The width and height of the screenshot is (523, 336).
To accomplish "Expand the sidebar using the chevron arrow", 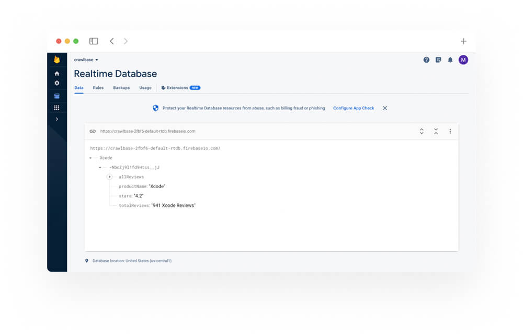I will [x=56, y=119].
